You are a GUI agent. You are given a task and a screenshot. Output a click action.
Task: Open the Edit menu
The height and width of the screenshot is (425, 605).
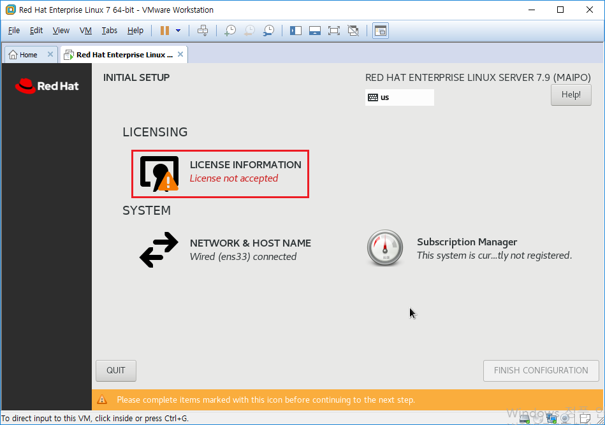pyautogui.click(x=36, y=31)
